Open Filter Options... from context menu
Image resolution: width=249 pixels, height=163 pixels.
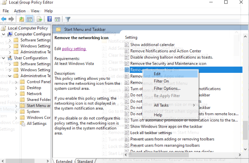pyautogui.click(x=171, y=88)
